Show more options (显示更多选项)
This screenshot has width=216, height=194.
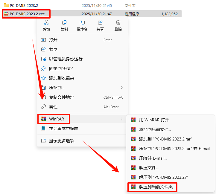pyautogui.click(x=82, y=141)
